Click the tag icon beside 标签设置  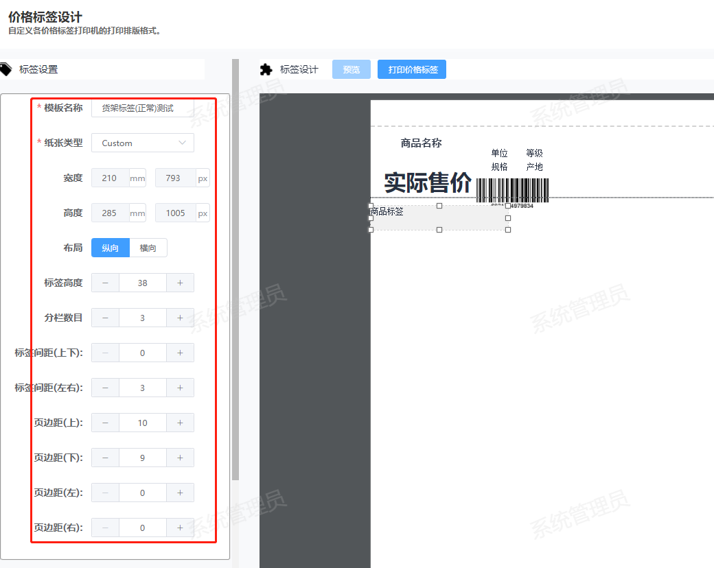click(x=5, y=69)
